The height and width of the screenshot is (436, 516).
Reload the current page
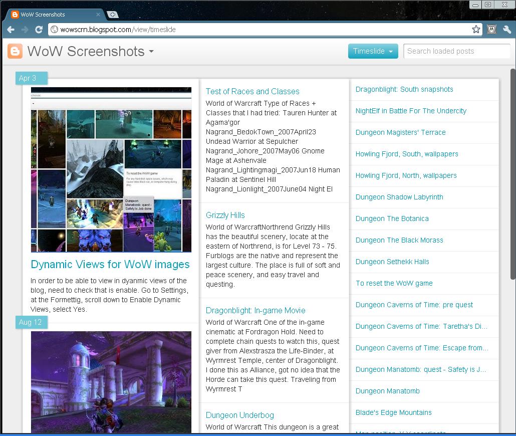(x=39, y=29)
